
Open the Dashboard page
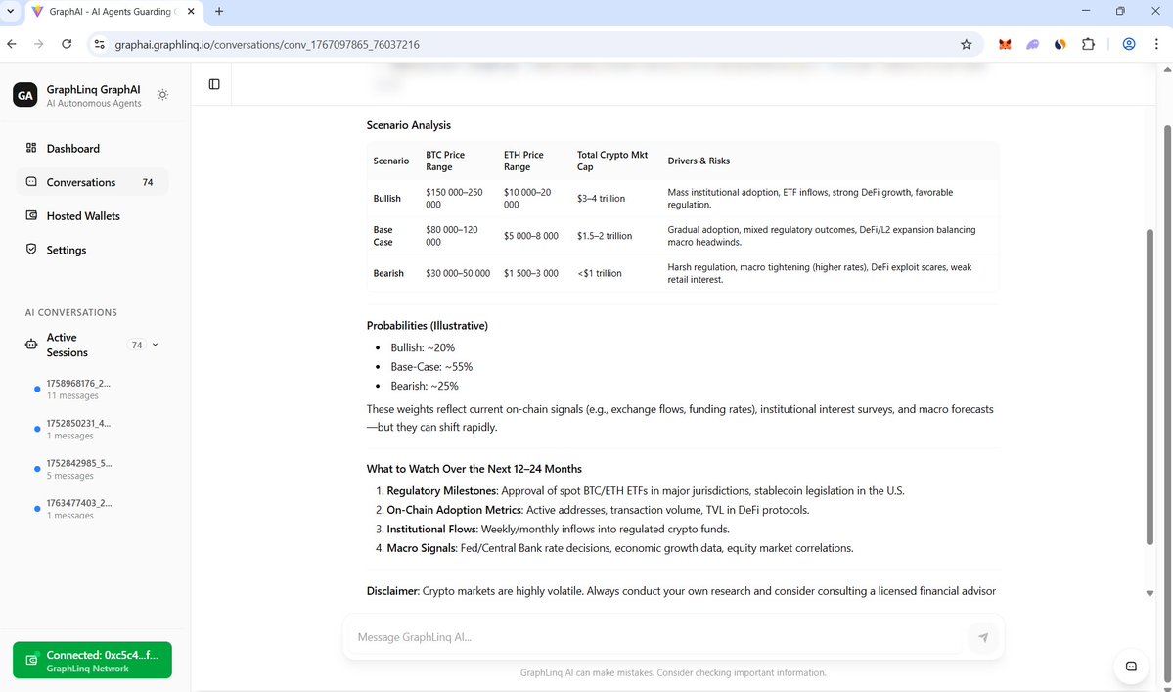(92, 148)
